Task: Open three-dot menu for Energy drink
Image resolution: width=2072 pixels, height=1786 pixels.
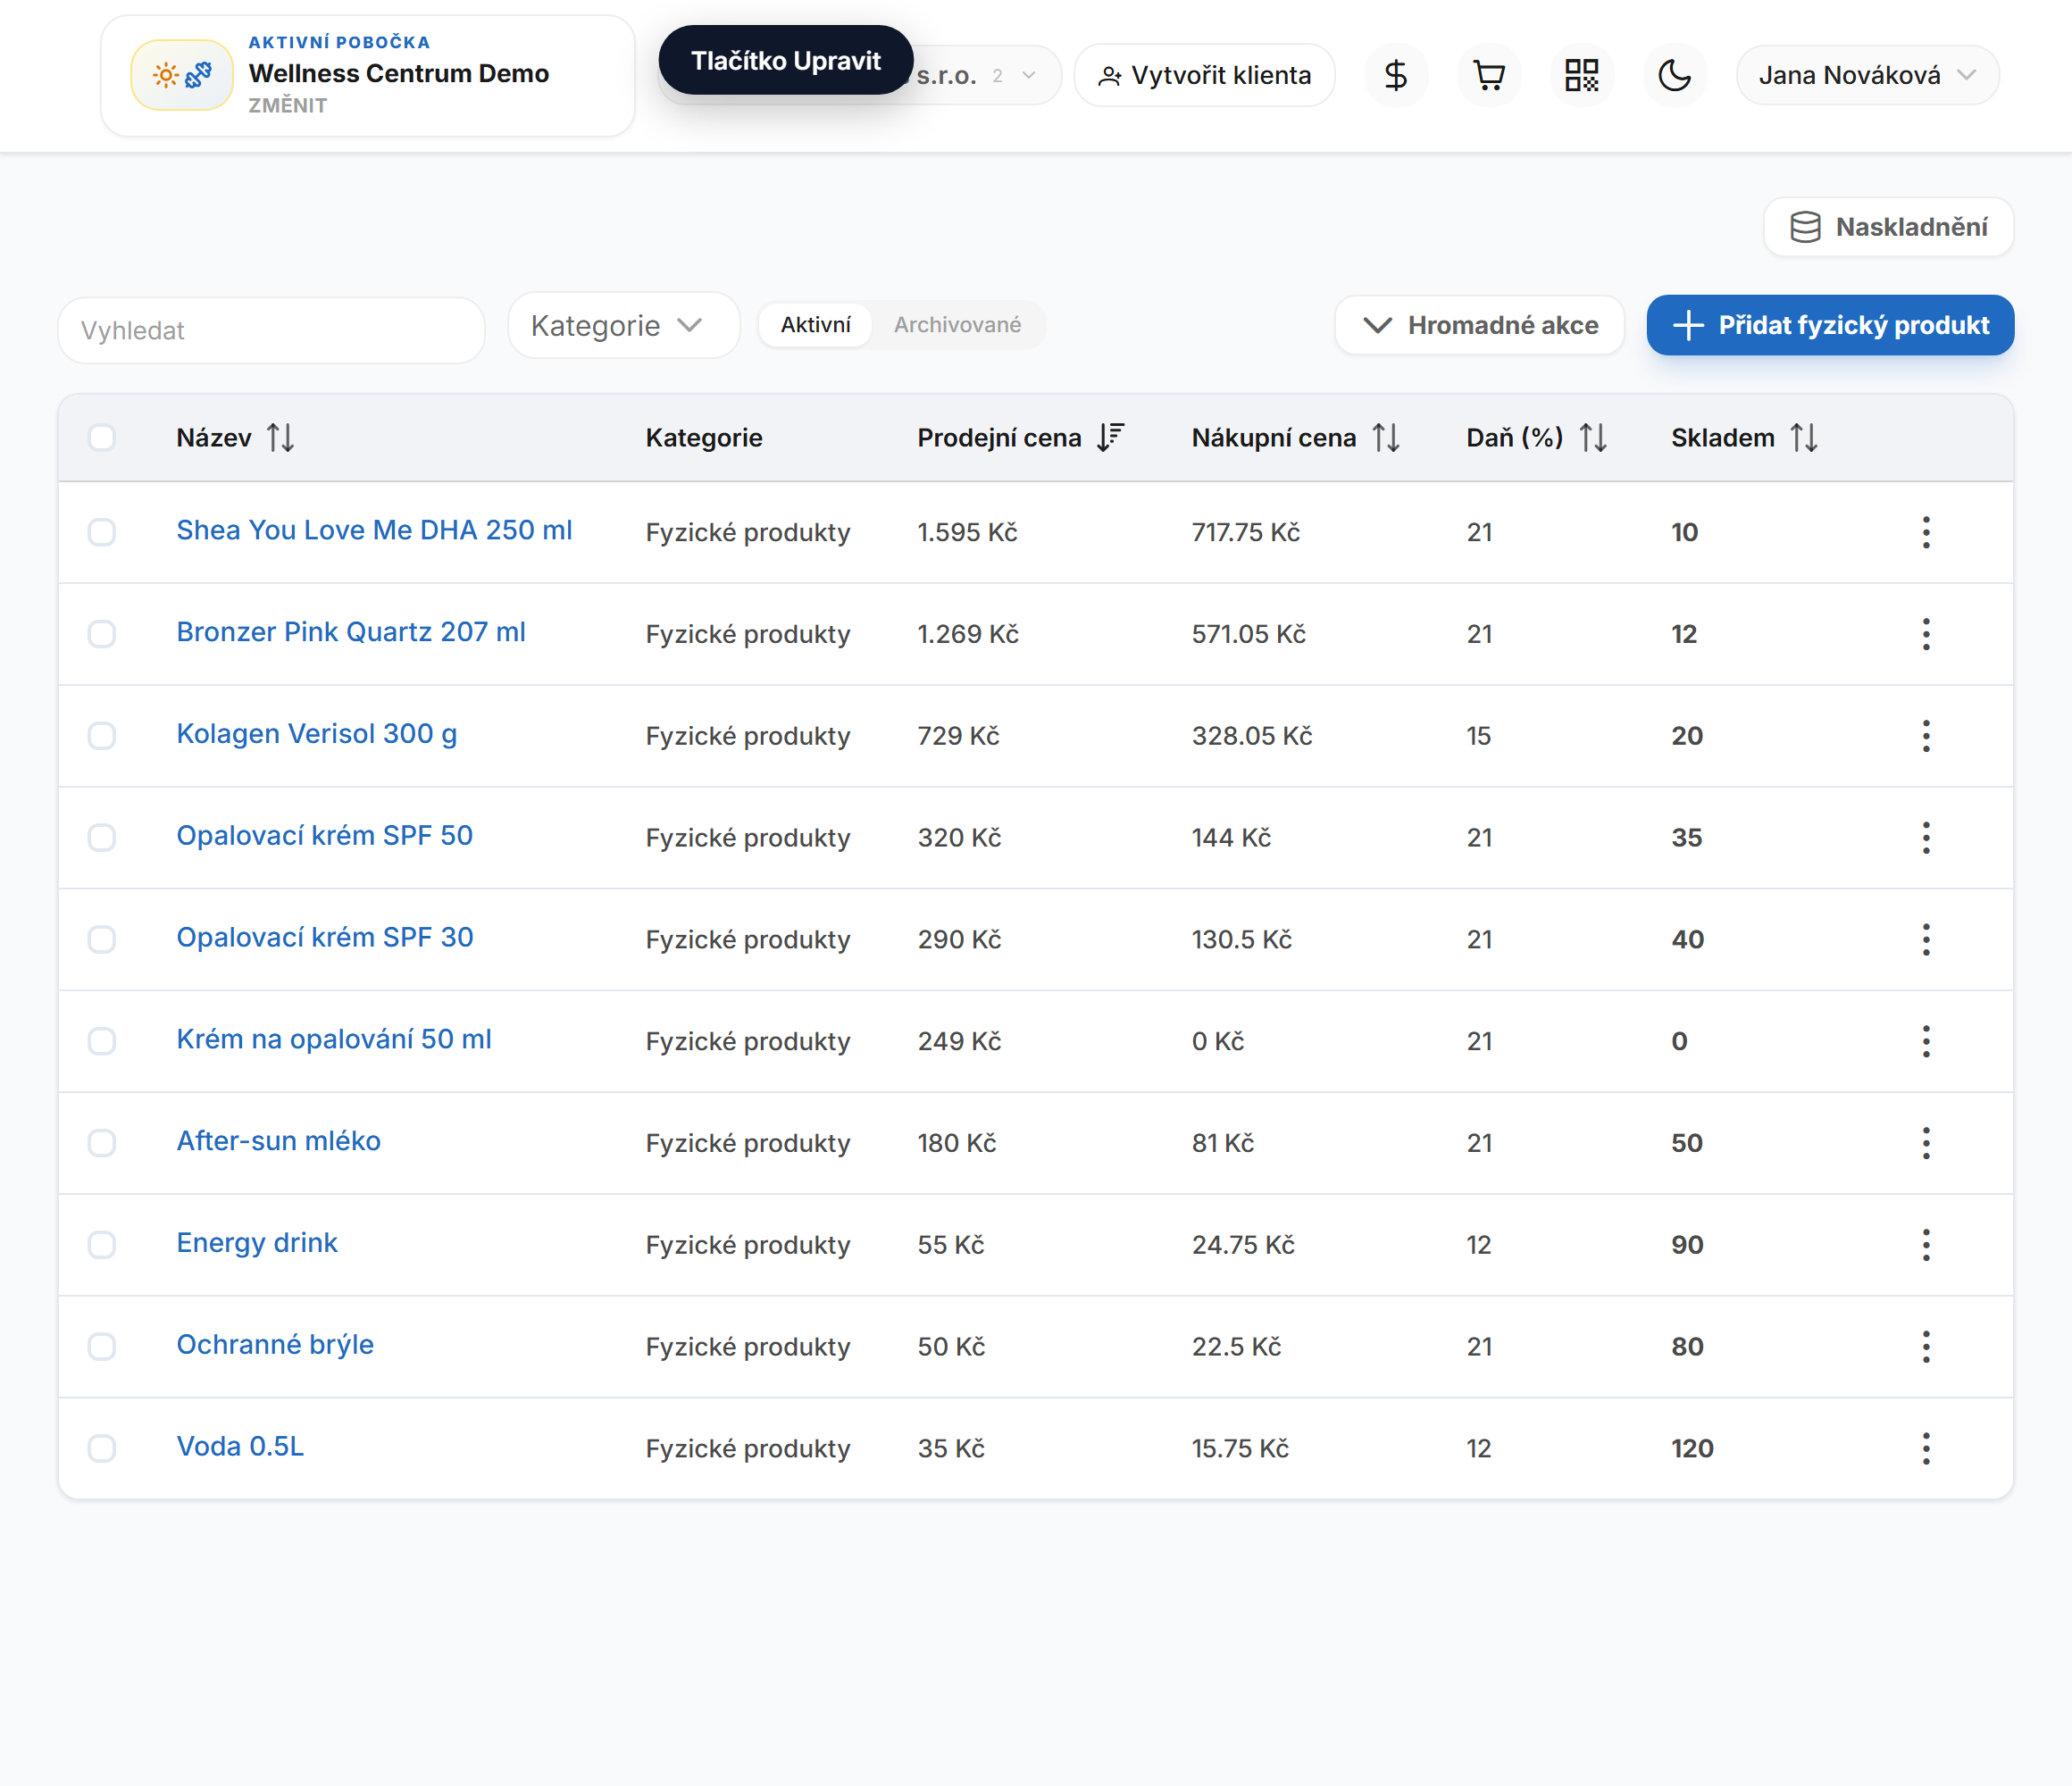Action: tap(1926, 1245)
